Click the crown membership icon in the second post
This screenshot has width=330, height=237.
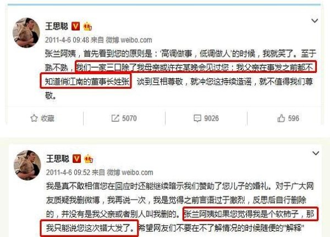[x=89, y=159]
